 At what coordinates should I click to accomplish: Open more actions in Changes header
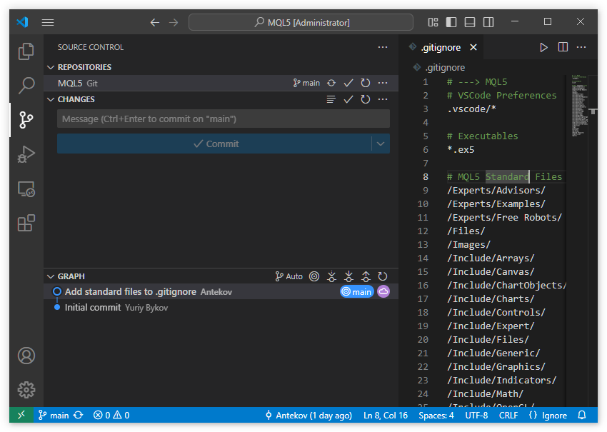pos(383,99)
